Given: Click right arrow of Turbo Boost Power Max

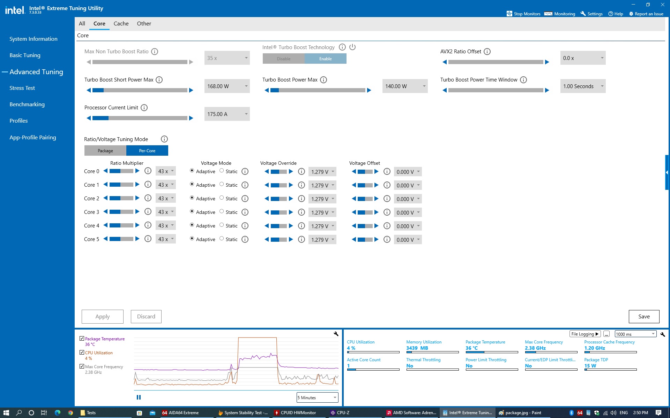Looking at the screenshot, I should (369, 90).
